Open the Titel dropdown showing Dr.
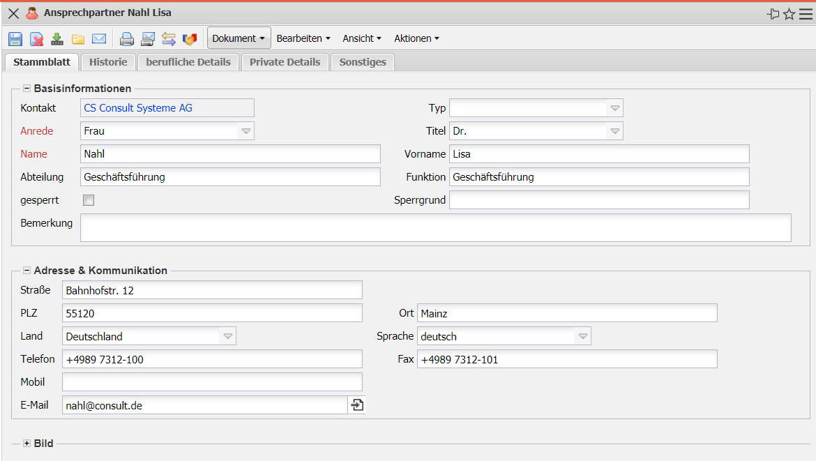 tap(614, 131)
